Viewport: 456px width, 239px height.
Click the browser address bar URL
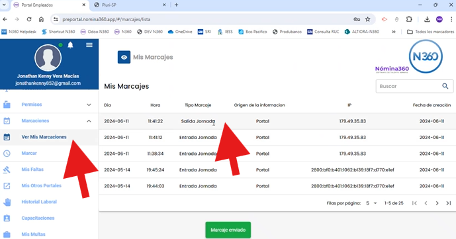click(106, 19)
